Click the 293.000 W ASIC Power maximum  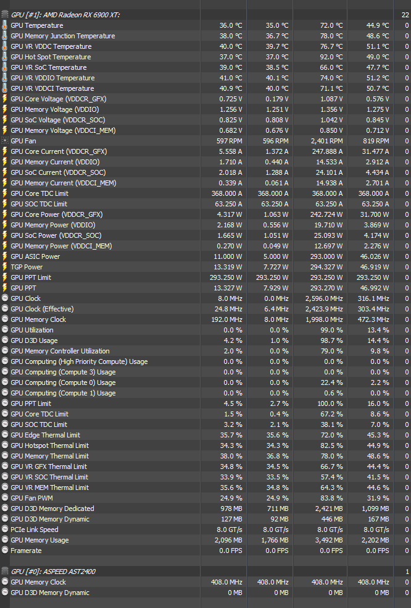(x=326, y=256)
